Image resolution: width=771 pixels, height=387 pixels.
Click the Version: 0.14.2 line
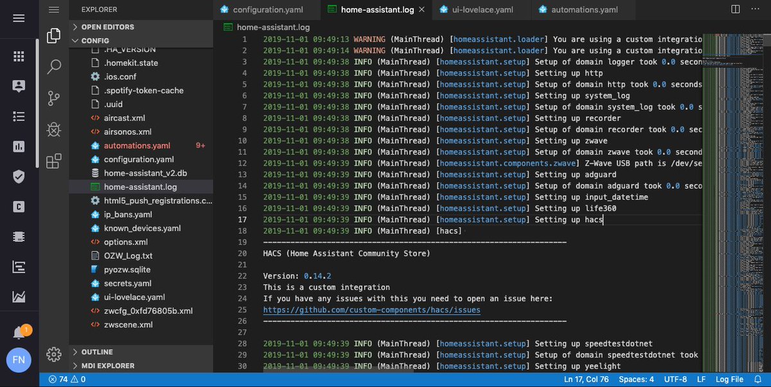tap(296, 276)
